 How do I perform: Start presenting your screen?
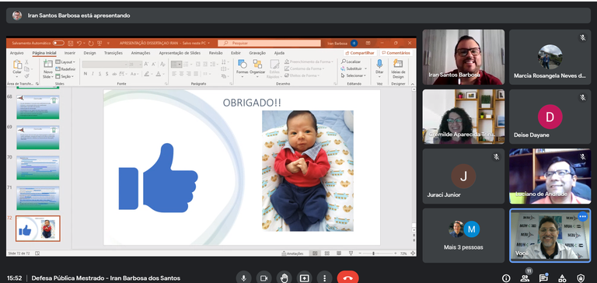click(x=304, y=278)
